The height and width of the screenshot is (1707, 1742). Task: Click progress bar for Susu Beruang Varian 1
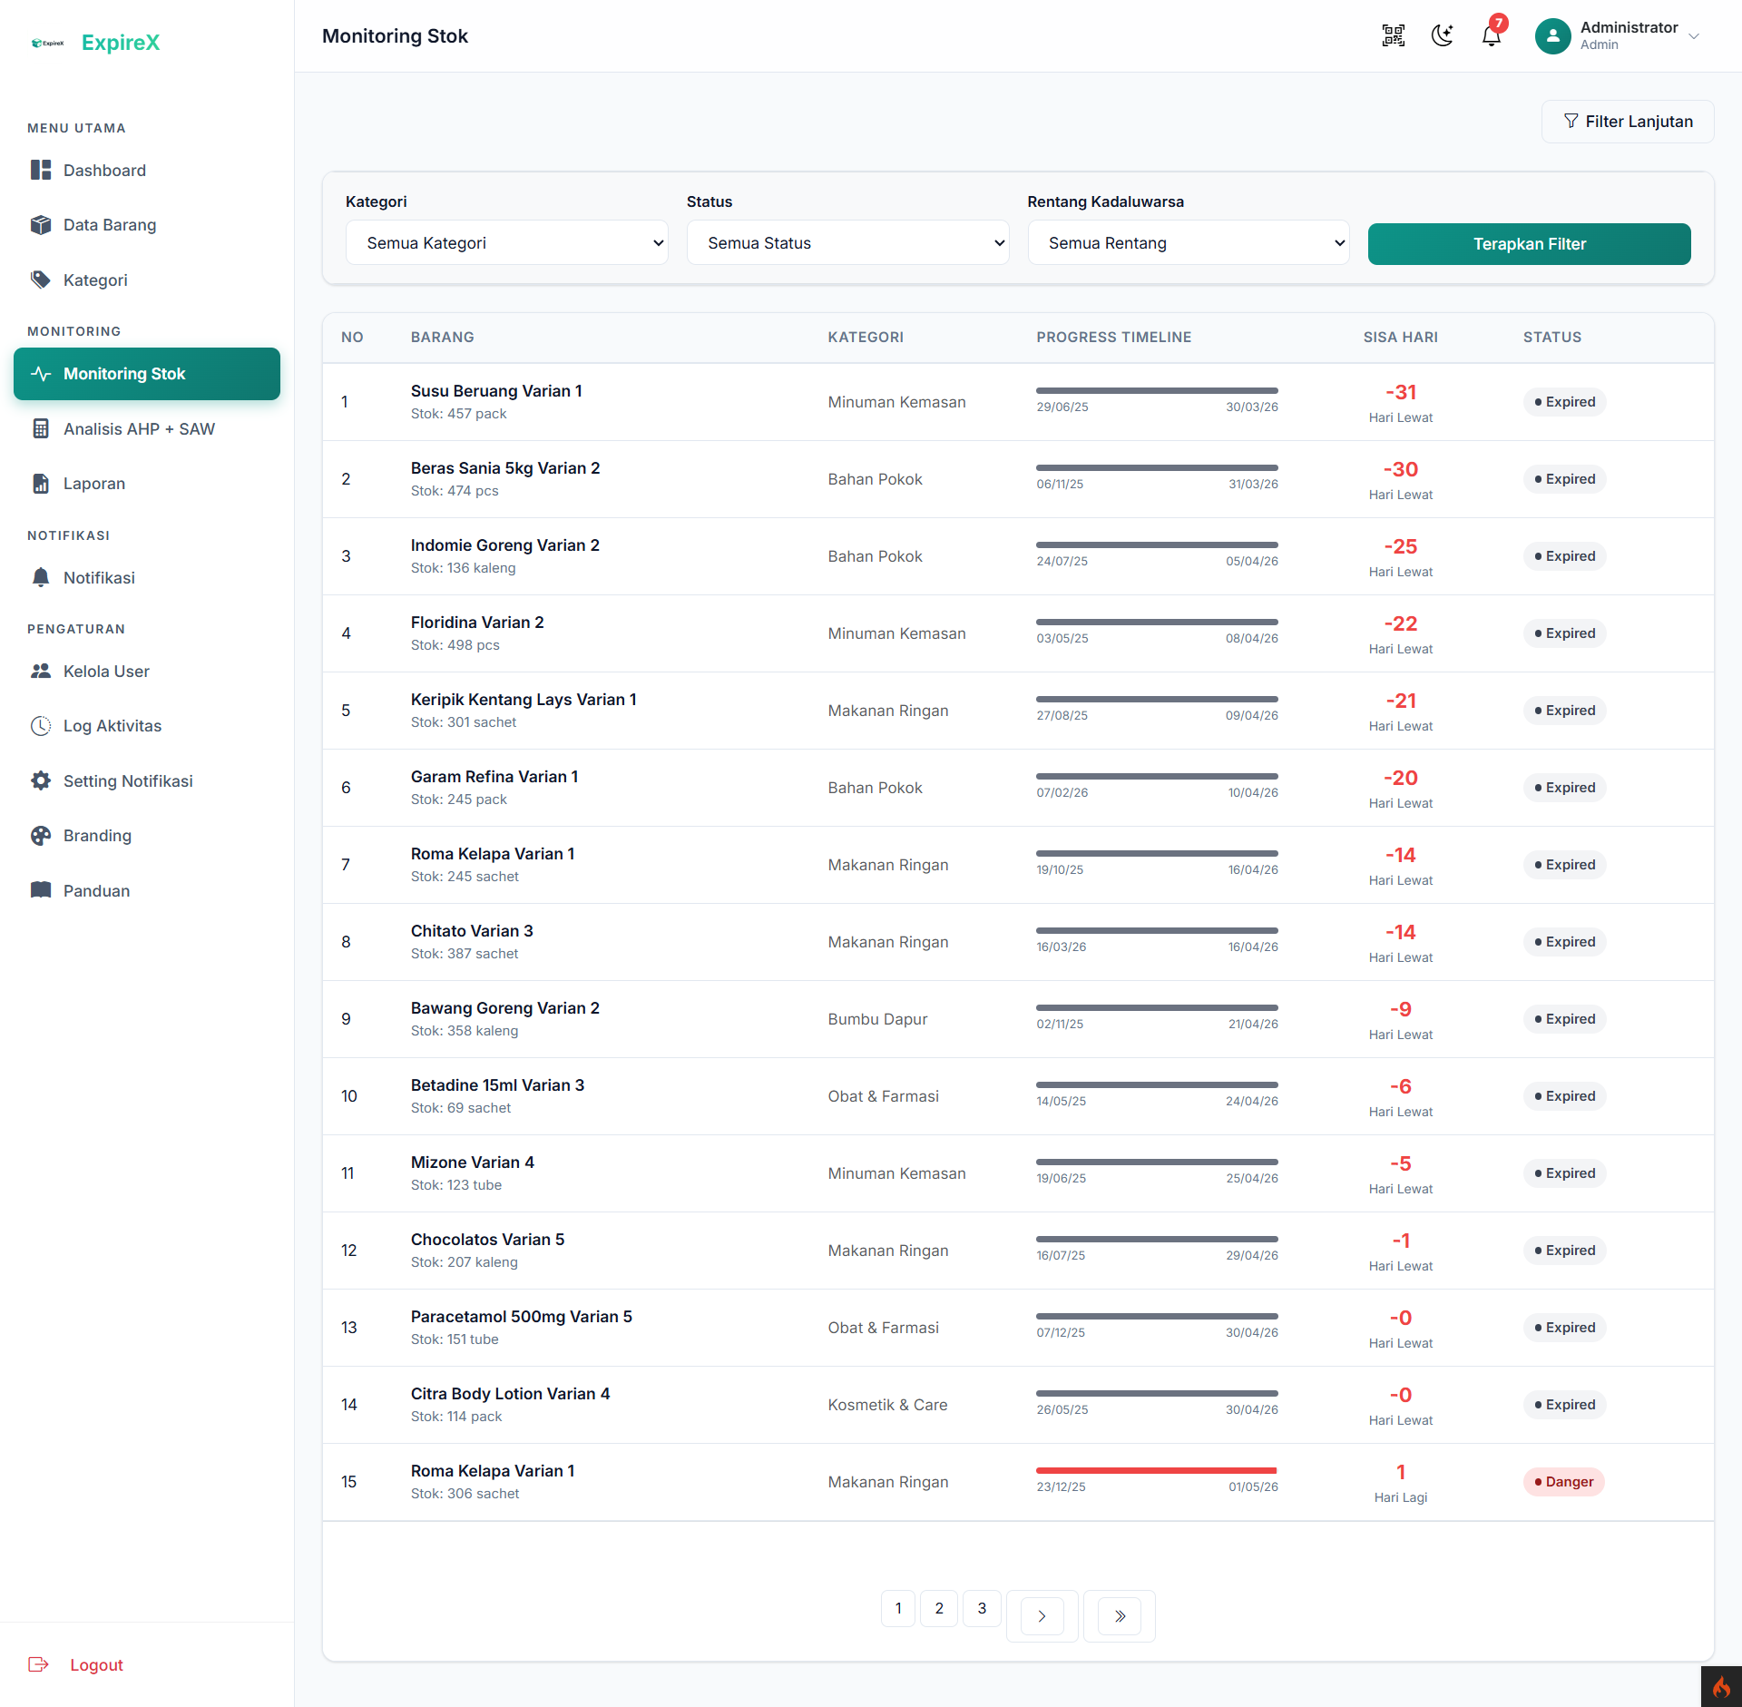coord(1157,390)
